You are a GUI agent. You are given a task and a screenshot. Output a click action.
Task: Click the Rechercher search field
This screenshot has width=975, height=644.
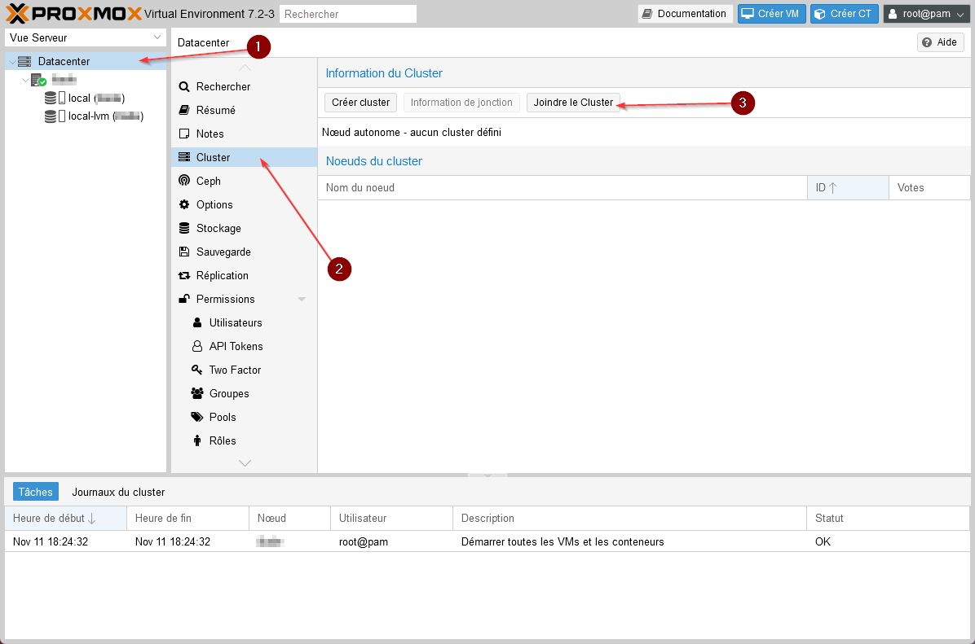(347, 14)
